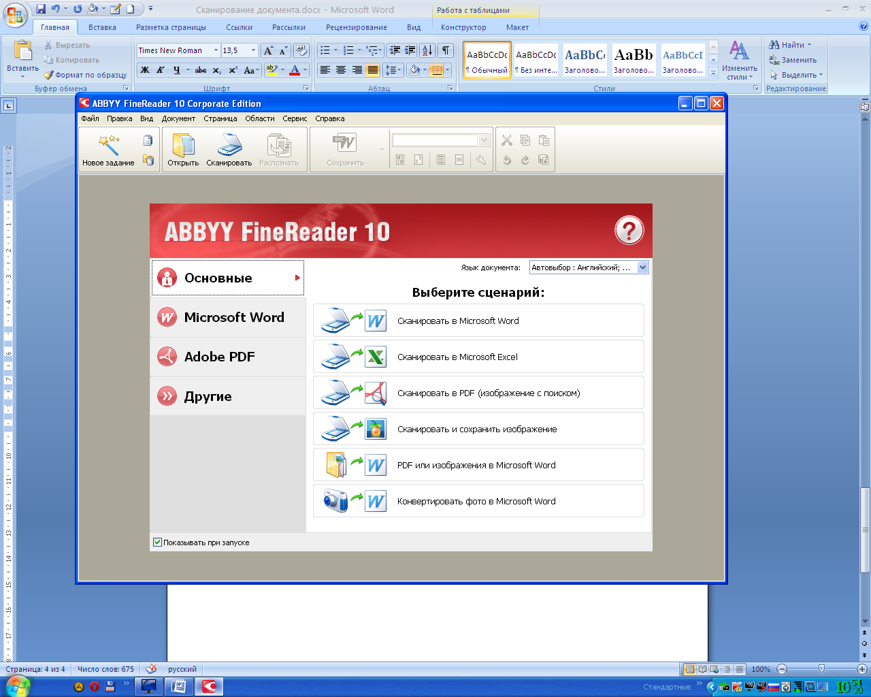
Task: Click Сканировать в Microsoft Excel scenario
Action: coord(478,357)
